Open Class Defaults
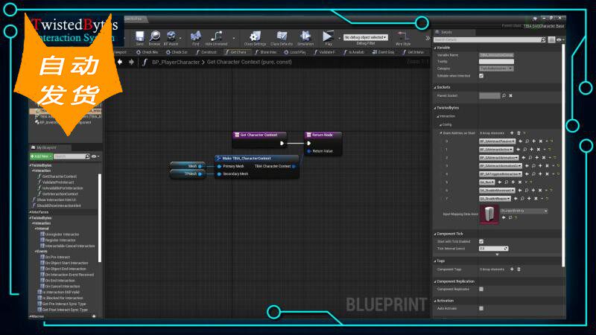 tap(282, 39)
